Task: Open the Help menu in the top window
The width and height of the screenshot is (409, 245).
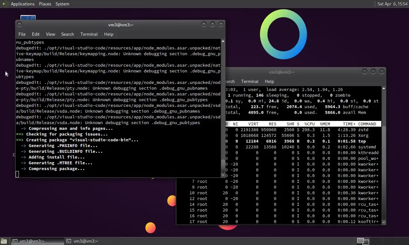Action: click(269, 81)
